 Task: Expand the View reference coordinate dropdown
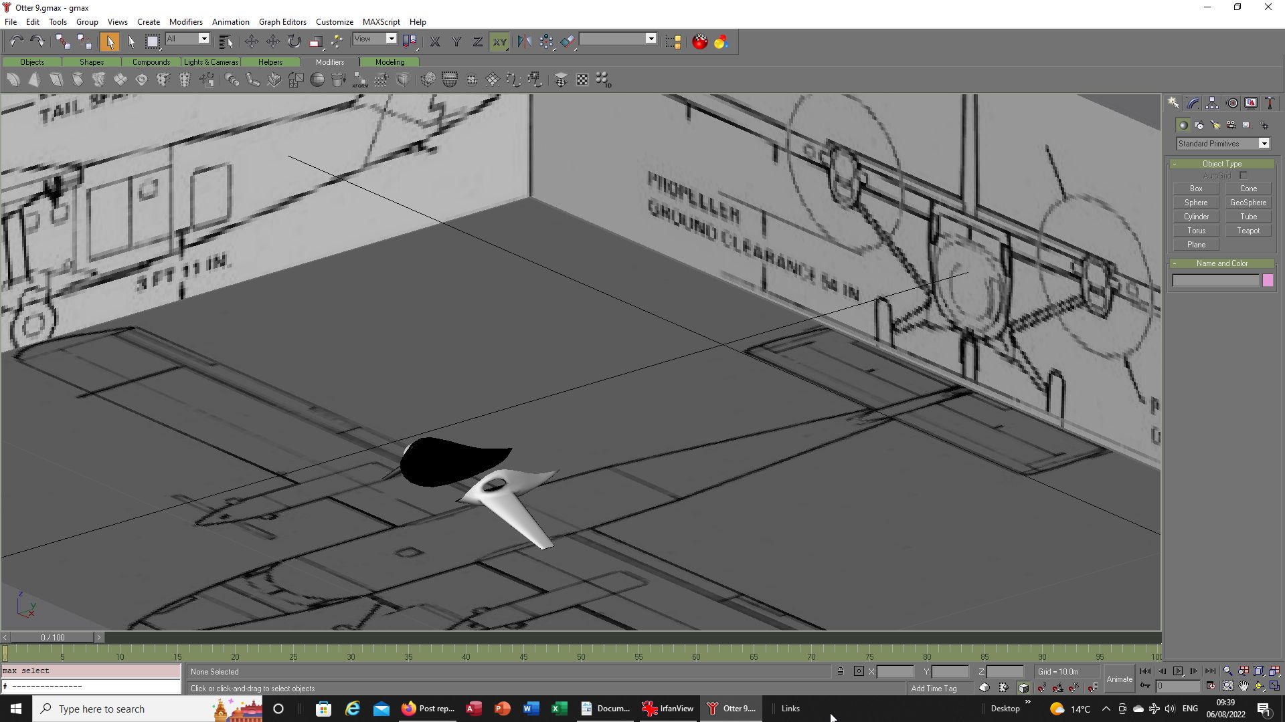pyautogui.click(x=391, y=39)
